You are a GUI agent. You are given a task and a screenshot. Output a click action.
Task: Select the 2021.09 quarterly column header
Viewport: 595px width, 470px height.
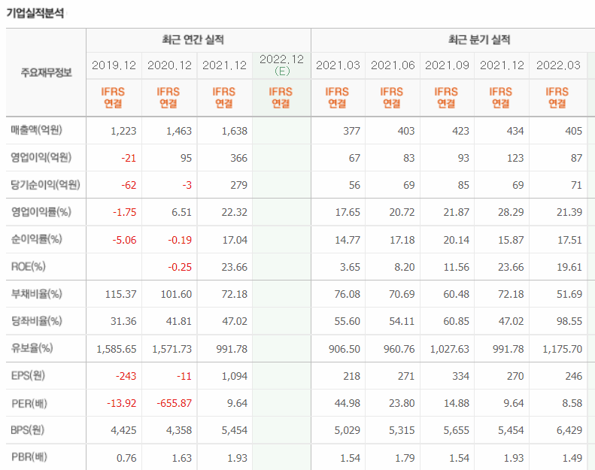click(447, 65)
